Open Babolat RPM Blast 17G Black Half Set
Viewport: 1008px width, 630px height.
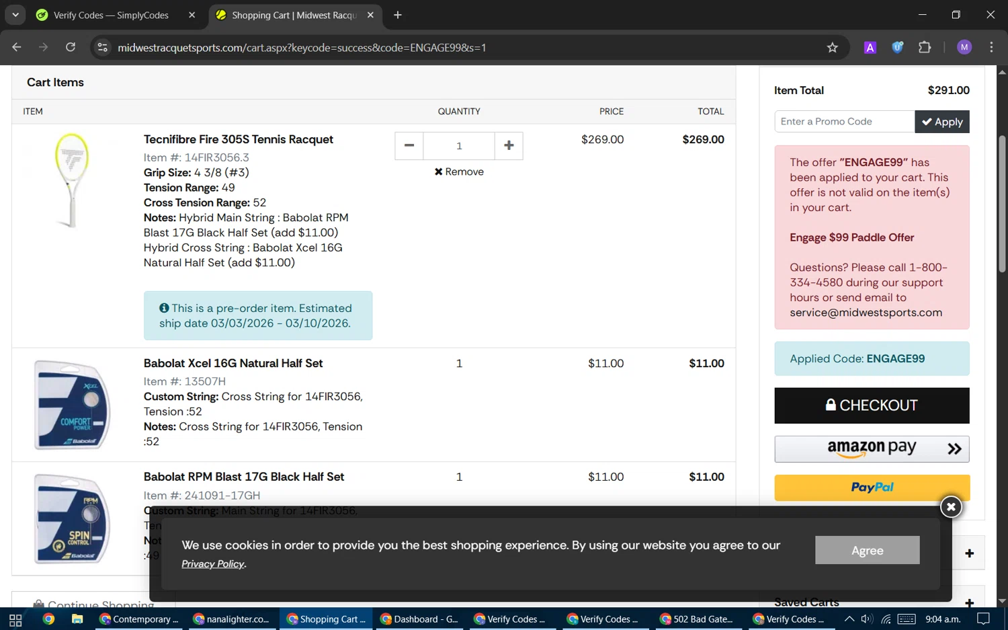pyautogui.click(x=243, y=477)
